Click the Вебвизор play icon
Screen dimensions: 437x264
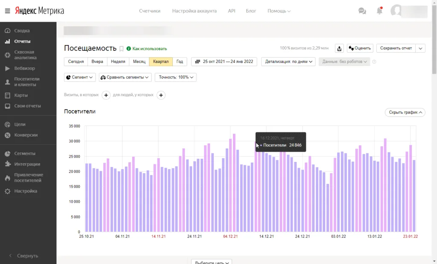coord(8,69)
